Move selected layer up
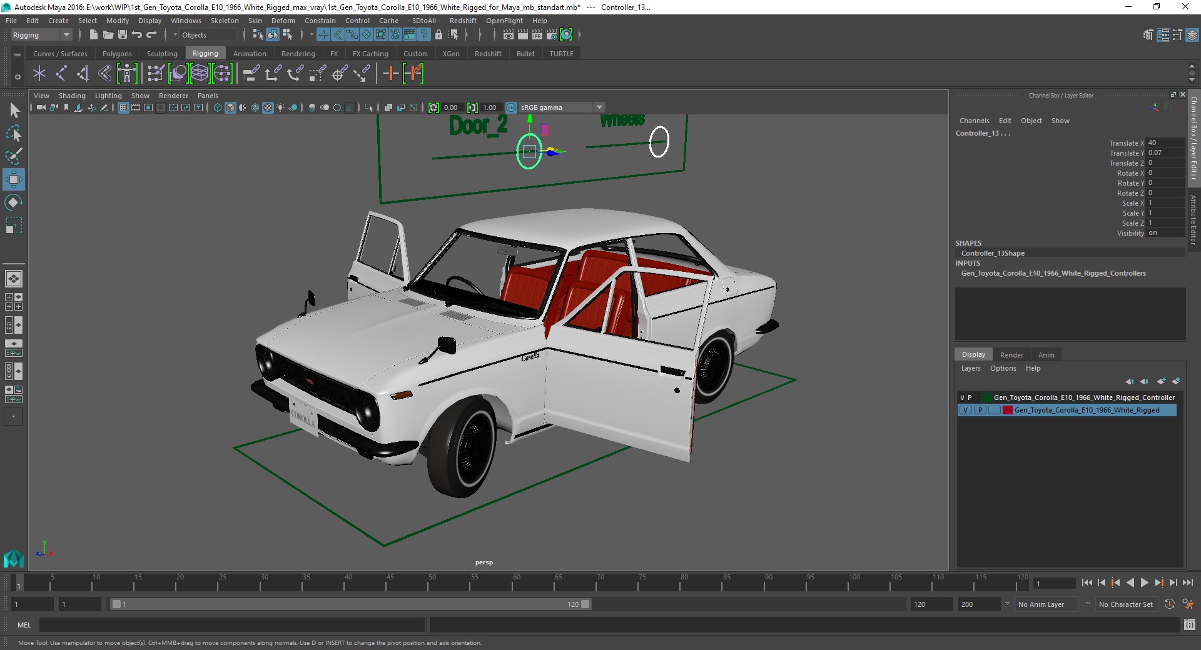1201x650 pixels. (x=1130, y=381)
